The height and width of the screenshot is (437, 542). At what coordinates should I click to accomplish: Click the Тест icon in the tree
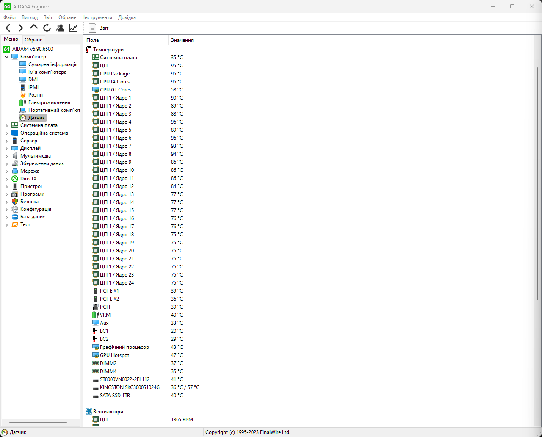[15, 224]
